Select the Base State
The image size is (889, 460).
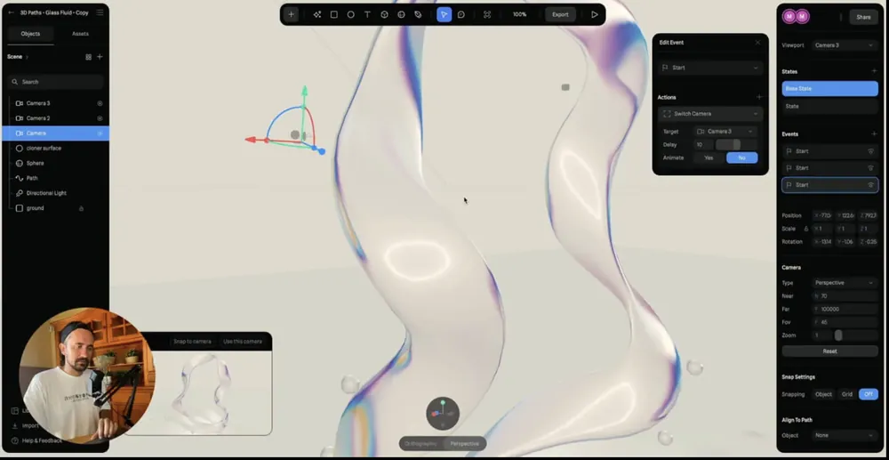click(x=829, y=88)
